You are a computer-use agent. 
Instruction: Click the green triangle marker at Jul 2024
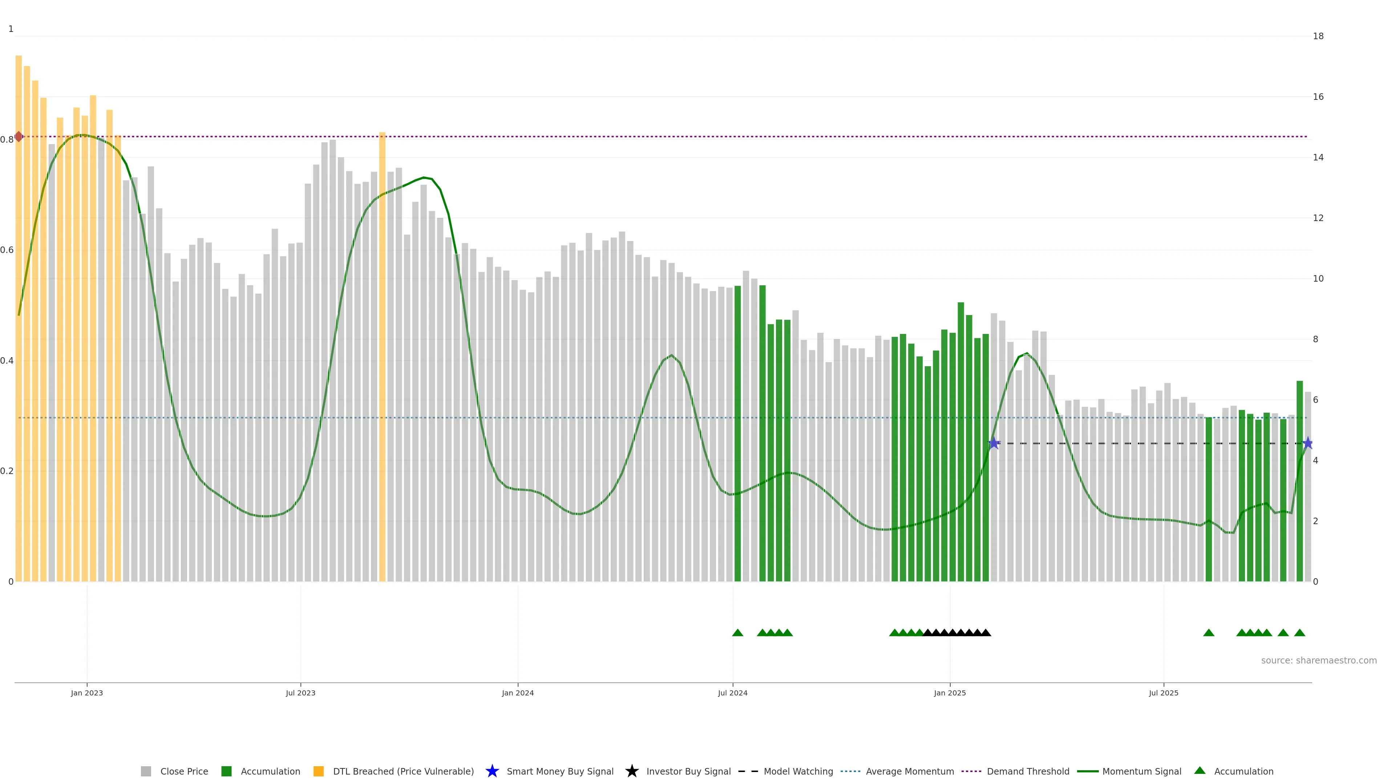[x=737, y=633]
